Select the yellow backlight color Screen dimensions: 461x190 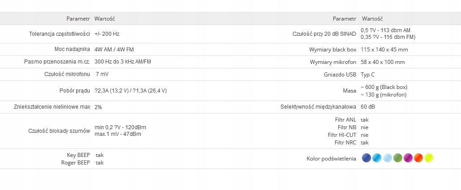tap(429, 158)
